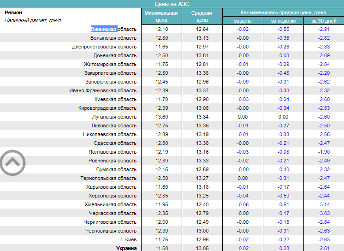Click the scroll-to-top arrow icon
Viewport: 344px width, 251px height.
tap(12, 162)
